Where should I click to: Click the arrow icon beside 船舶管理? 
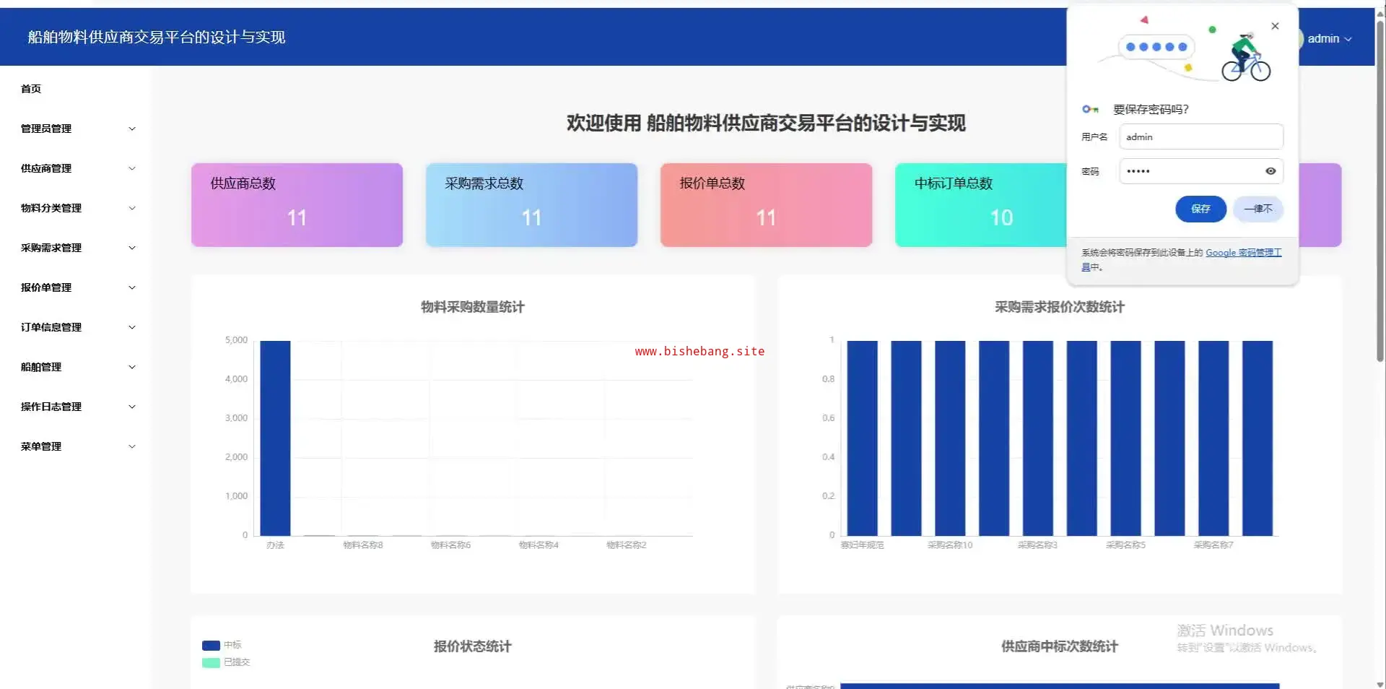(132, 367)
